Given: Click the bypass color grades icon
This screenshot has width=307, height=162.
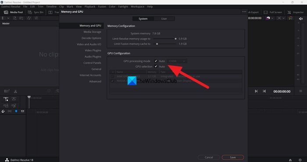Looking at the screenshot, I should [290, 18].
